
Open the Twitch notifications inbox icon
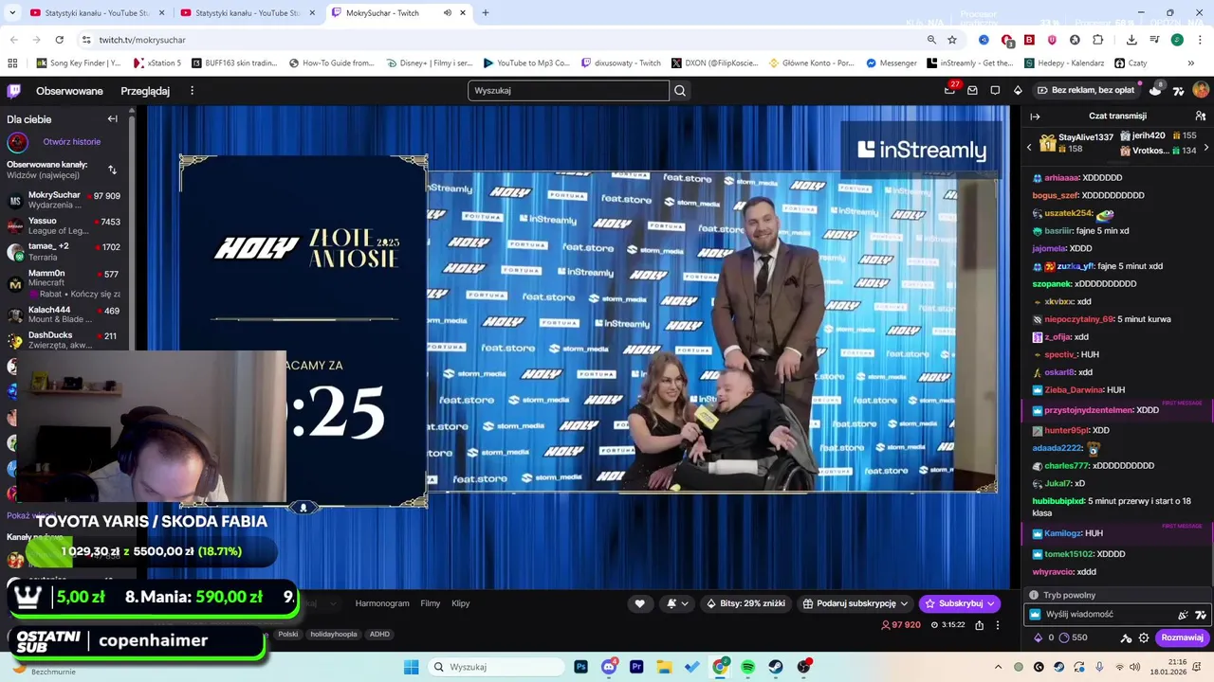[972, 91]
